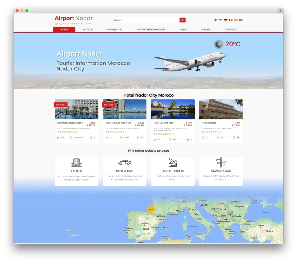Switch language with the German flag
This screenshot has height=263, width=297.
click(x=226, y=20)
